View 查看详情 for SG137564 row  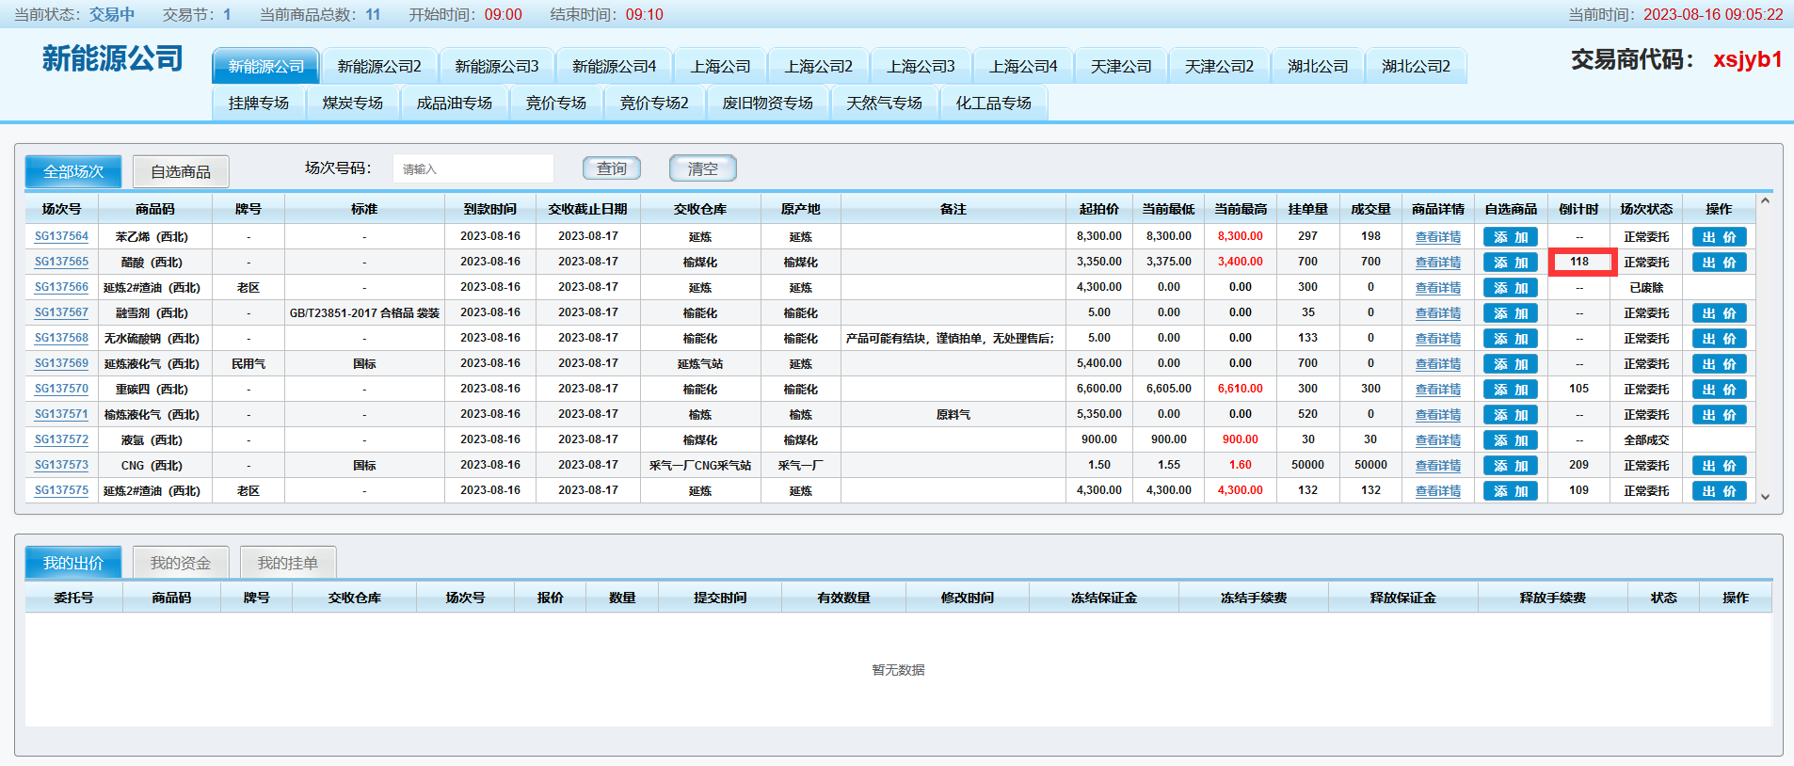click(1438, 237)
